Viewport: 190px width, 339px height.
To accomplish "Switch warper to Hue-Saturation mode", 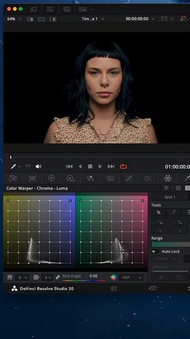I will pos(167,188).
